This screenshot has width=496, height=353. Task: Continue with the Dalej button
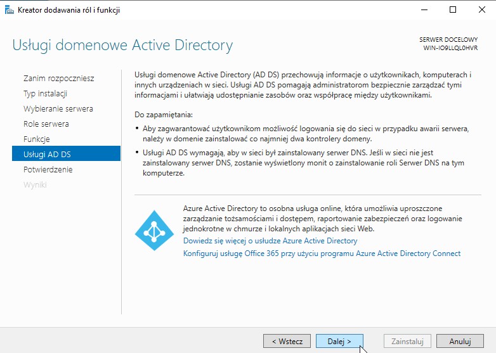339,341
